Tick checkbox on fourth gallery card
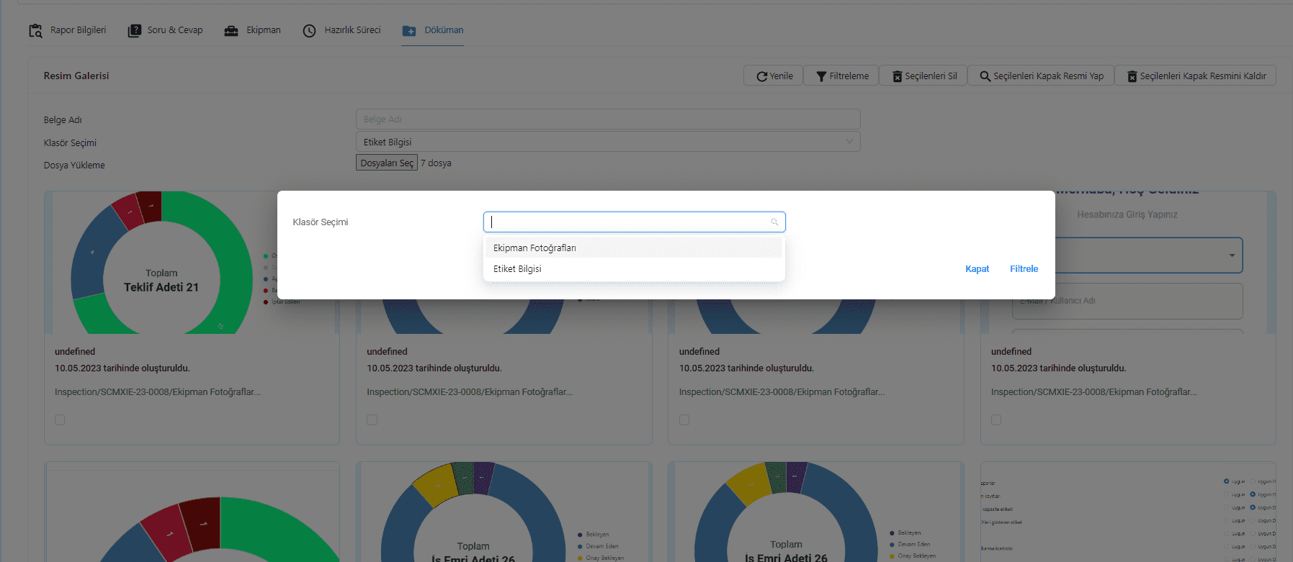This screenshot has height=562, width=1293. click(x=996, y=420)
